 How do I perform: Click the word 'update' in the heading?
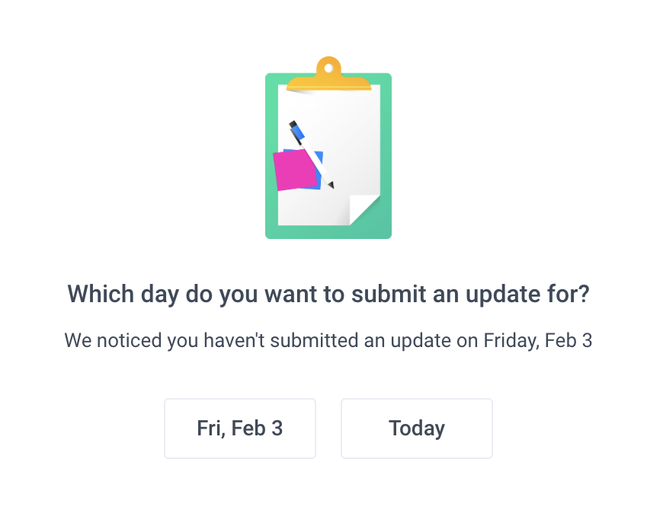click(x=503, y=295)
